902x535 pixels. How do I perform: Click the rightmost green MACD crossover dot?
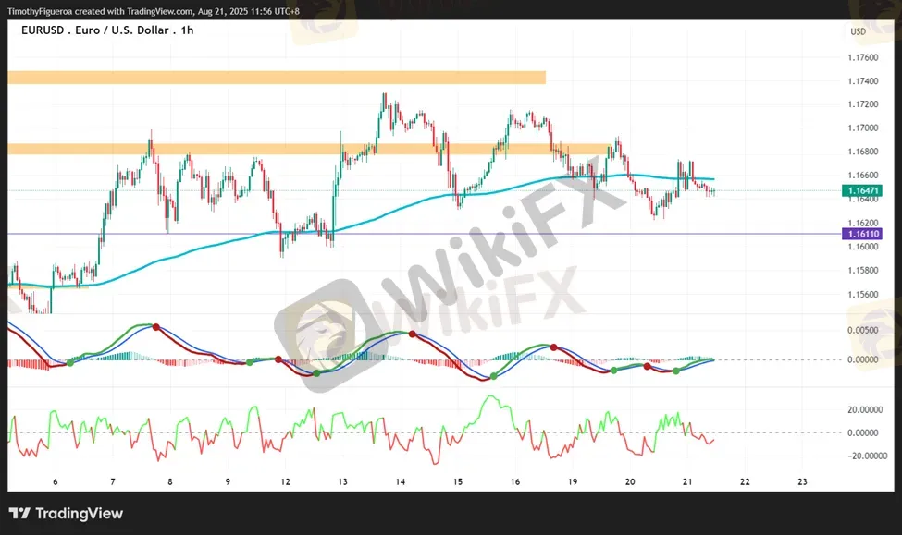point(675,371)
